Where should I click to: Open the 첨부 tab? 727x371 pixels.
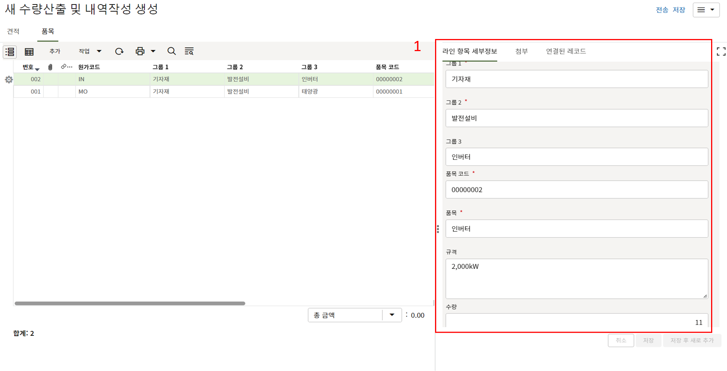[x=521, y=51]
